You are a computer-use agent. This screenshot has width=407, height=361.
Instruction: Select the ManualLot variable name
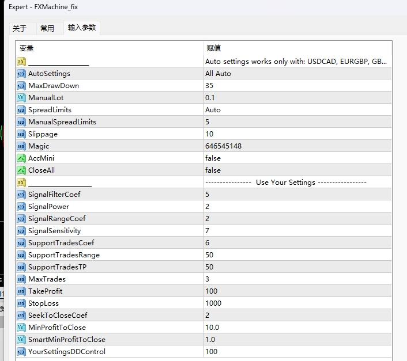coord(46,98)
